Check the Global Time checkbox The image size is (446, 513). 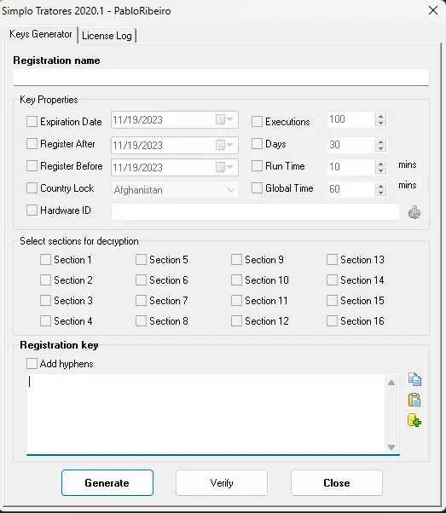(x=257, y=188)
